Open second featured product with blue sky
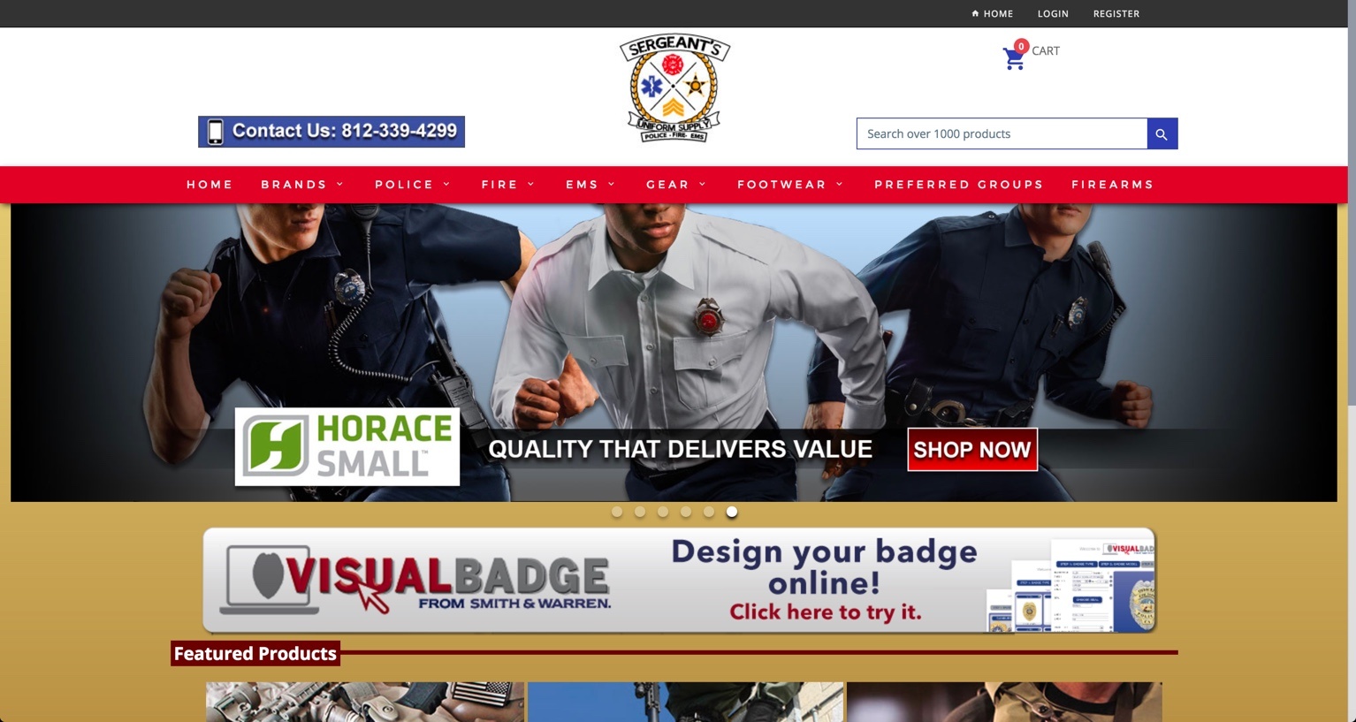Screen dimensions: 1356x722 point(686,702)
